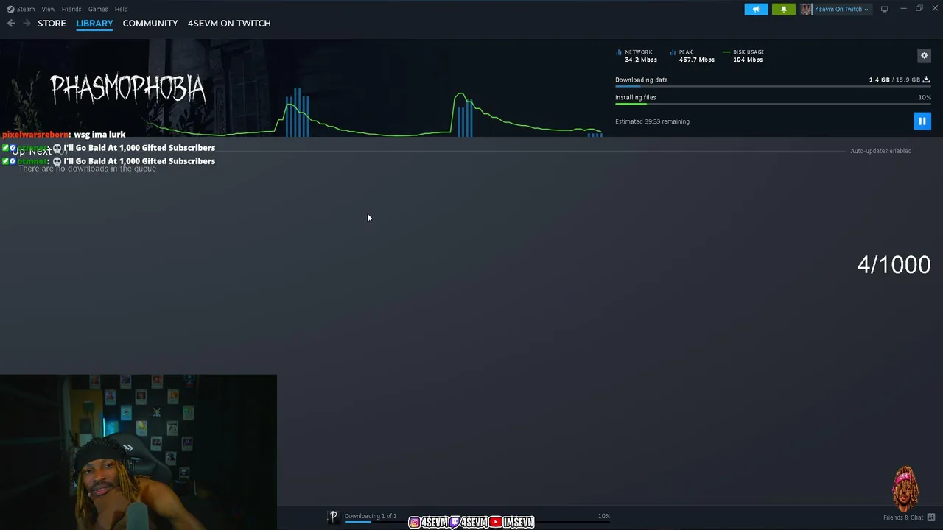Click the Phasmophobia banner title
Image resolution: width=943 pixels, height=530 pixels.
pyautogui.click(x=127, y=89)
